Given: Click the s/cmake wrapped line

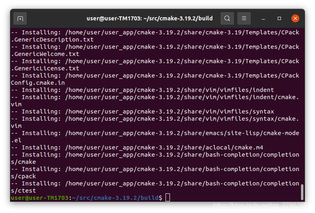Looking at the screenshot, I should (23, 162).
